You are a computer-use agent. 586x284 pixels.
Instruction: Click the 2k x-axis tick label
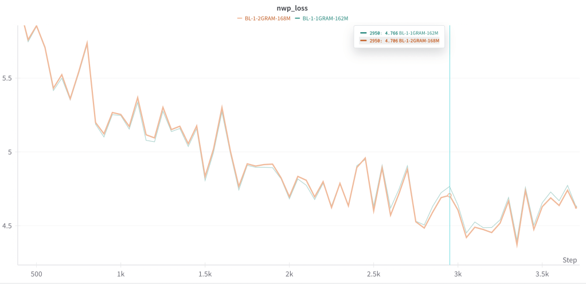(290, 274)
